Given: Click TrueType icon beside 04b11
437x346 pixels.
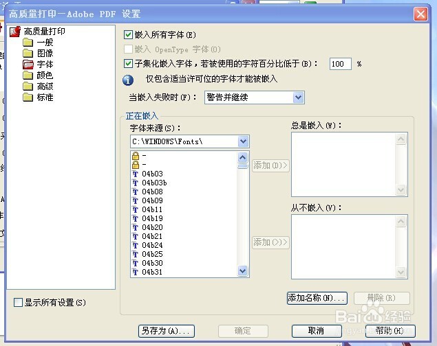Looking at the screenshot, I should click(x=135, y=209).
